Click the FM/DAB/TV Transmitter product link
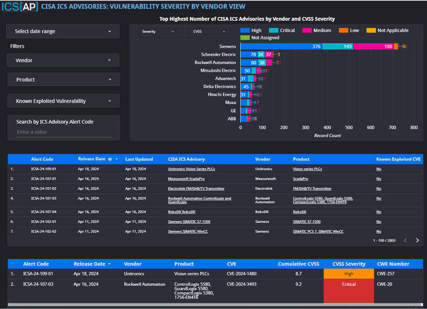The image size is (427, 309). click(312, 188)
